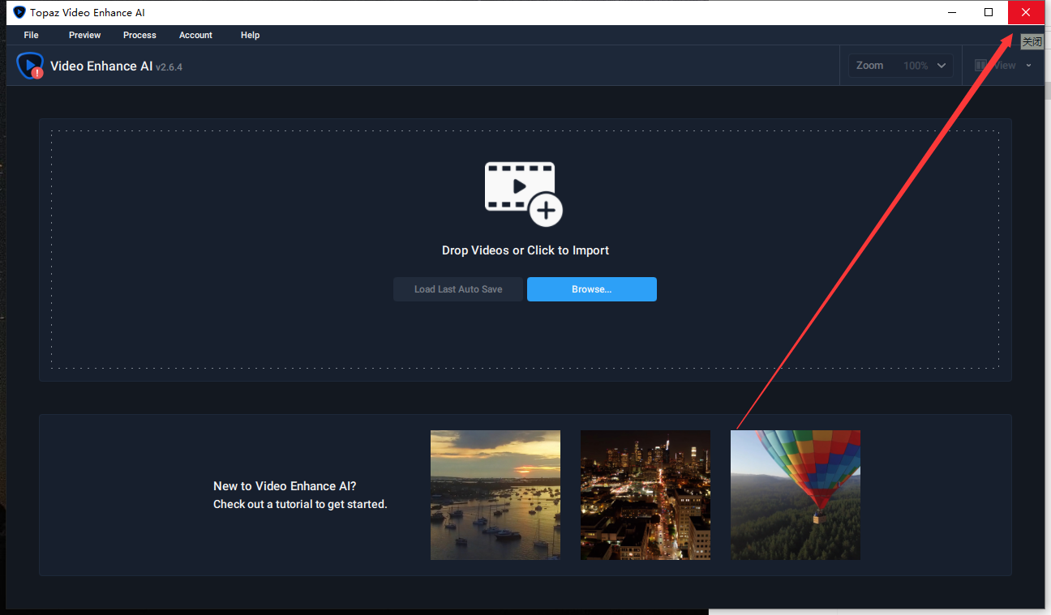
Task: Select the Process menu
Action: coord(139,35)
